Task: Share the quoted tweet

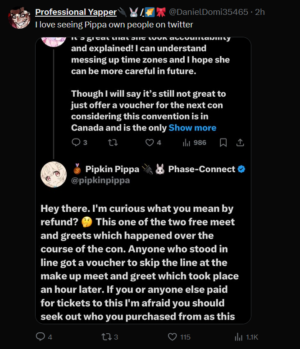Action: point(241,143)
